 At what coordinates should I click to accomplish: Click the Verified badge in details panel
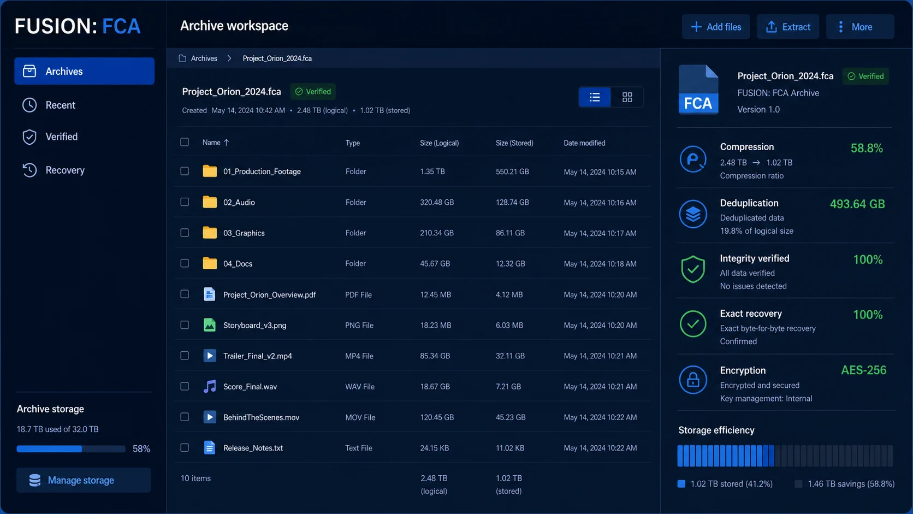[x=865, y=76]
